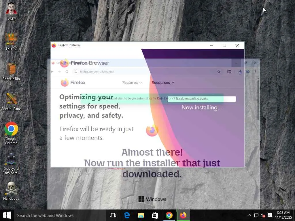Click the Firefox Installer title bar icon

[54, 45]
